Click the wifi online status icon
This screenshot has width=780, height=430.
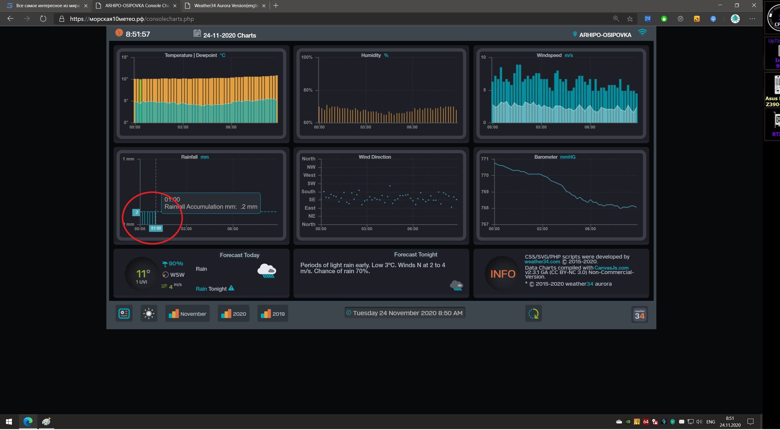pyautogui.click(x=642, y=33)
